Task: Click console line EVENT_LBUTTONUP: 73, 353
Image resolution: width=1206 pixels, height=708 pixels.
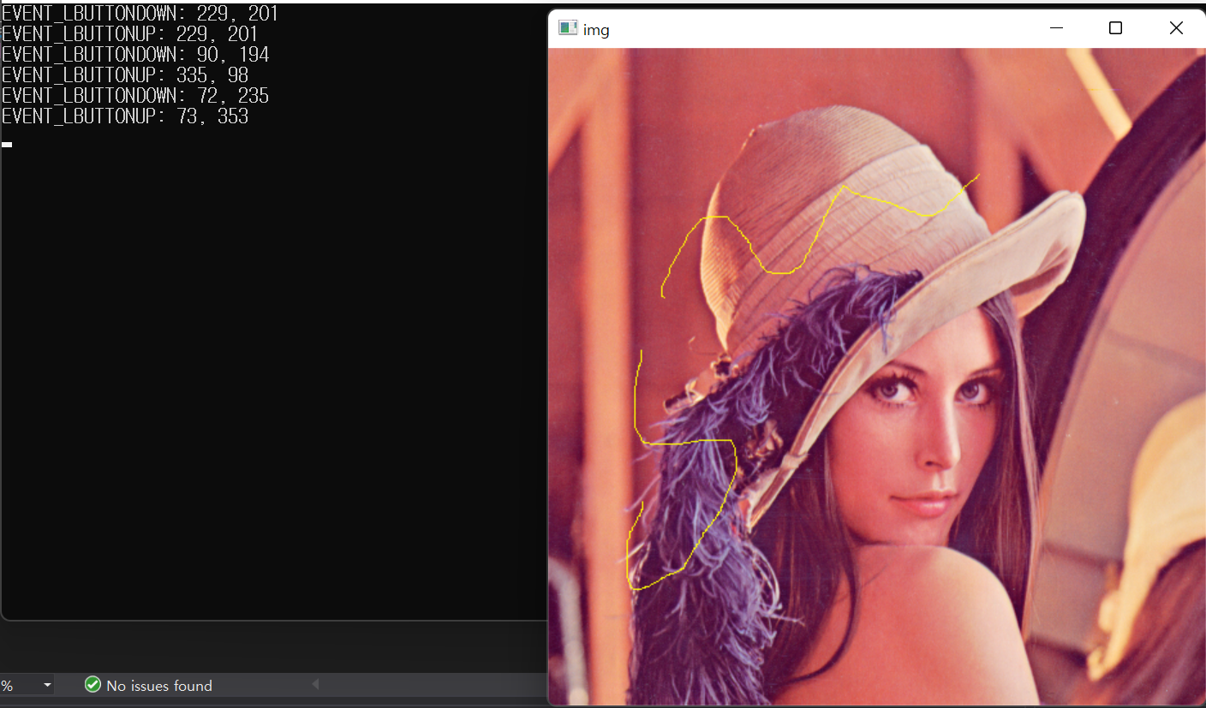Action: pos(125,116)
